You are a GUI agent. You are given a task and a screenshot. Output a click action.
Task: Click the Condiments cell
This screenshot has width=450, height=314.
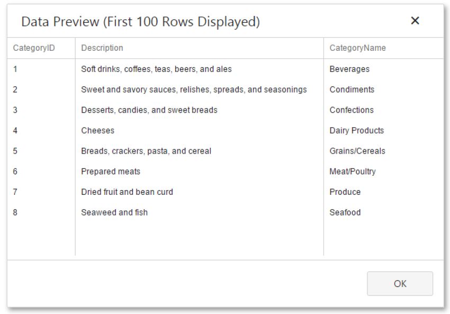[x=352, y=89]
